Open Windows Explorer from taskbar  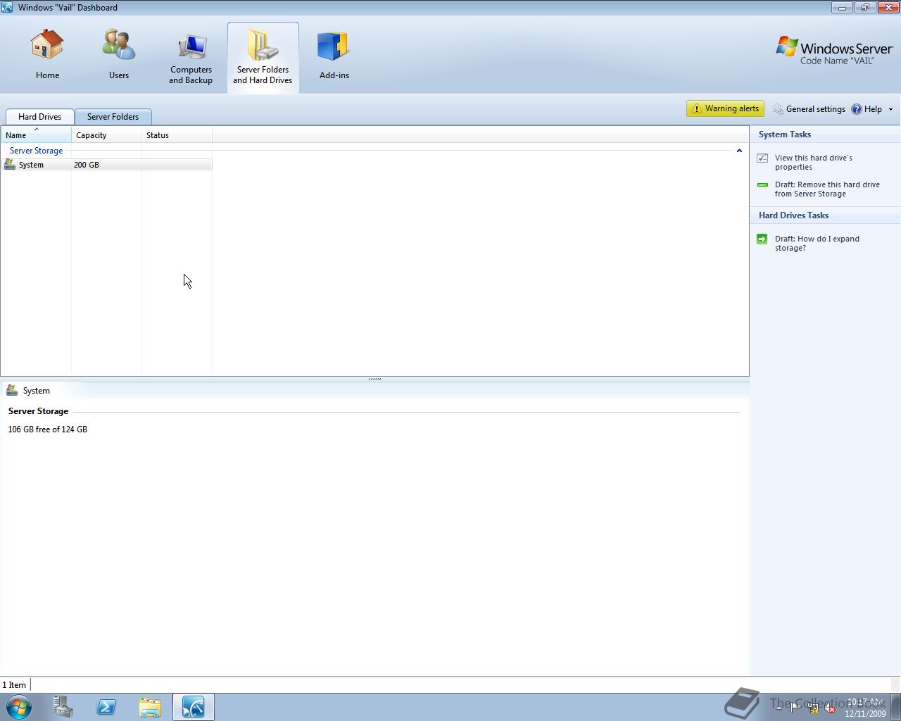[x=150, y=707]
